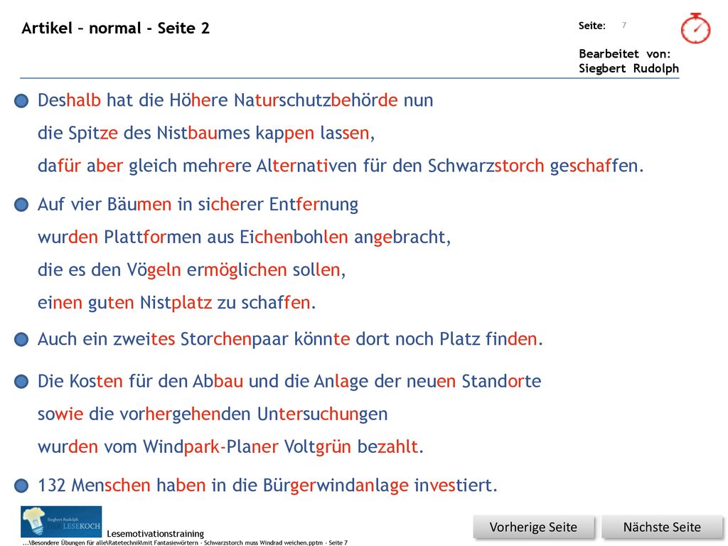Viewport: 728px width, 546px height.
Task: Click the bullet before 'Die Kosten für den Abbau'
Action: coord(21,382)
